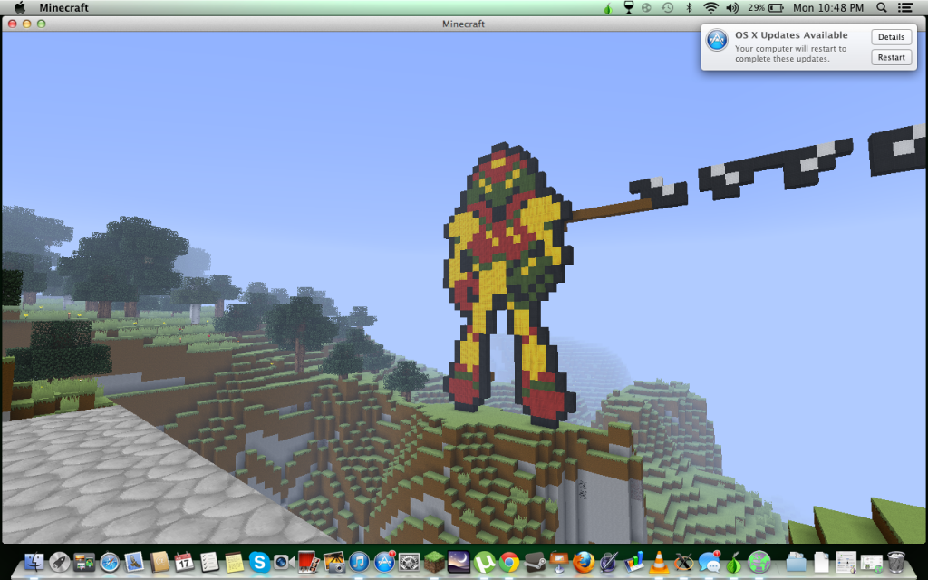
Task: Open yellow Notes icon in dock
Action: pos(234,561)
